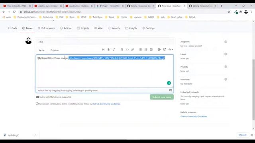Click the green Grammarly circle icon
Viewport: 255px width, 143px height.
[169, 83]
